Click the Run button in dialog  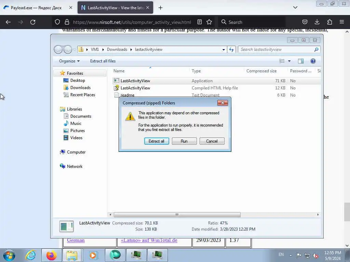184,141
